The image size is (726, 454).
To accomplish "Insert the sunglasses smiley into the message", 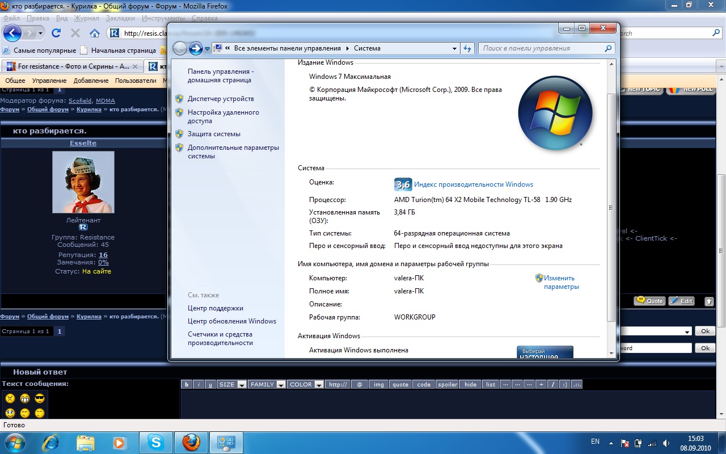I will [x=40, y=398].
